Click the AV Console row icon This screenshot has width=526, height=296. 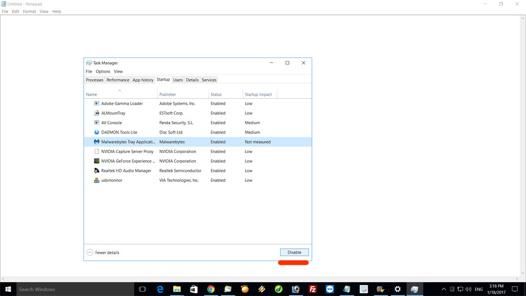click(97, 123)
